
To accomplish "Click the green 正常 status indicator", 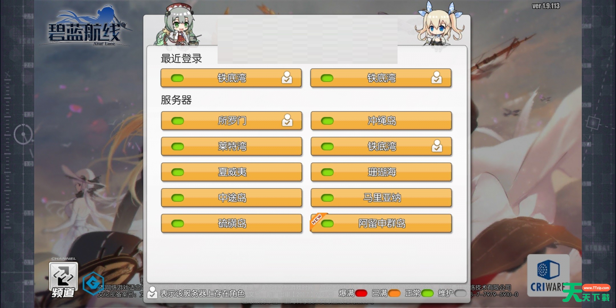I will [x=427, y=293].
